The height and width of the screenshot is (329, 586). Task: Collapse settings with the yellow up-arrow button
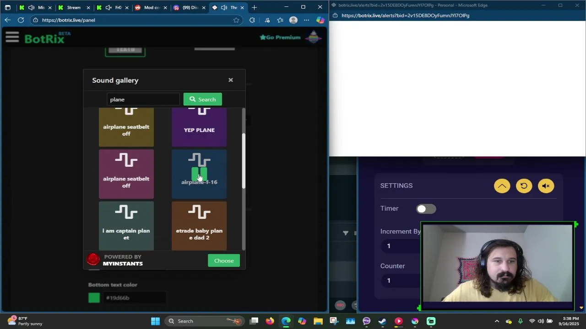pos(502,186)
